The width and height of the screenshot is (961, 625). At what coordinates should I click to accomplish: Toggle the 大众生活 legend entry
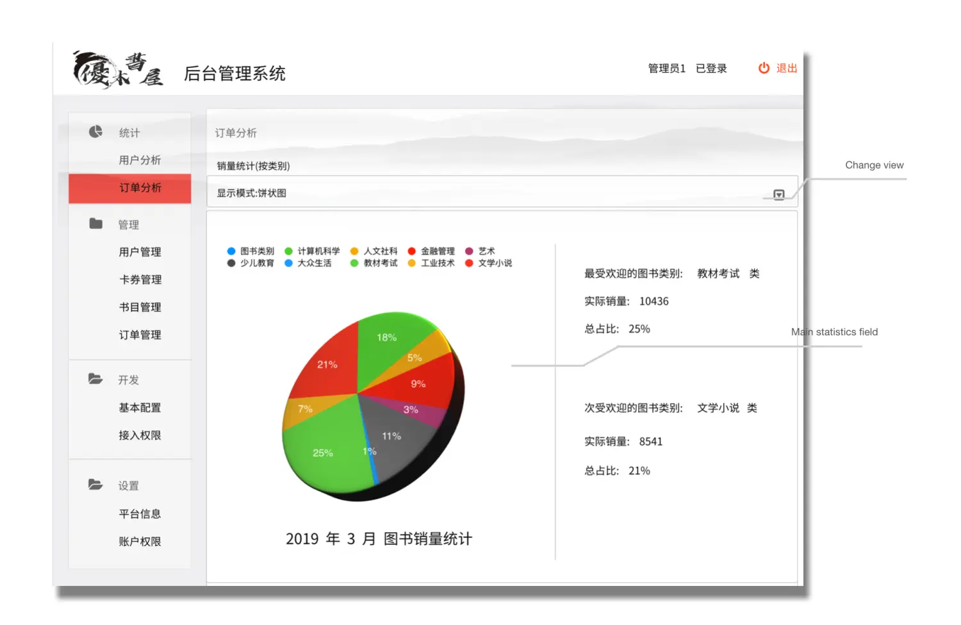pyautogui.click(x=308, y=263)
